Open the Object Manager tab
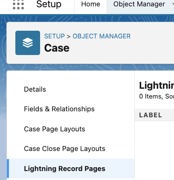174x180 pixels. coord(139,4)
